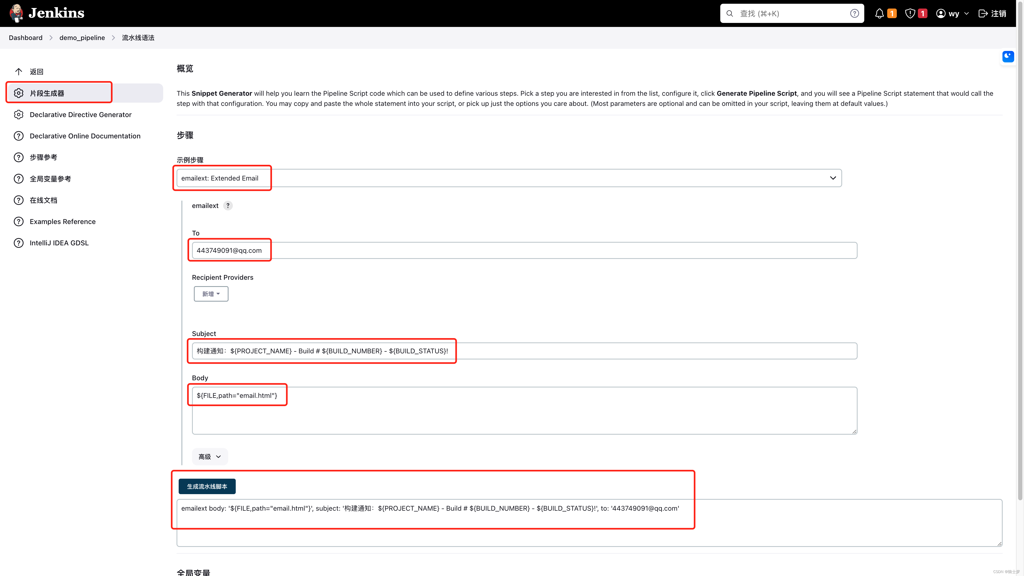Click the 步骤参考 help icon
The image size is (1024, 576).
[19, 157]
